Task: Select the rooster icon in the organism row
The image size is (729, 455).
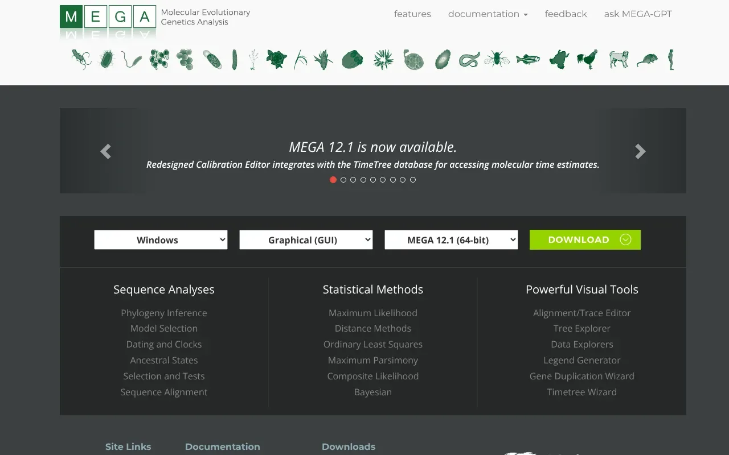Action: point(588,59)
